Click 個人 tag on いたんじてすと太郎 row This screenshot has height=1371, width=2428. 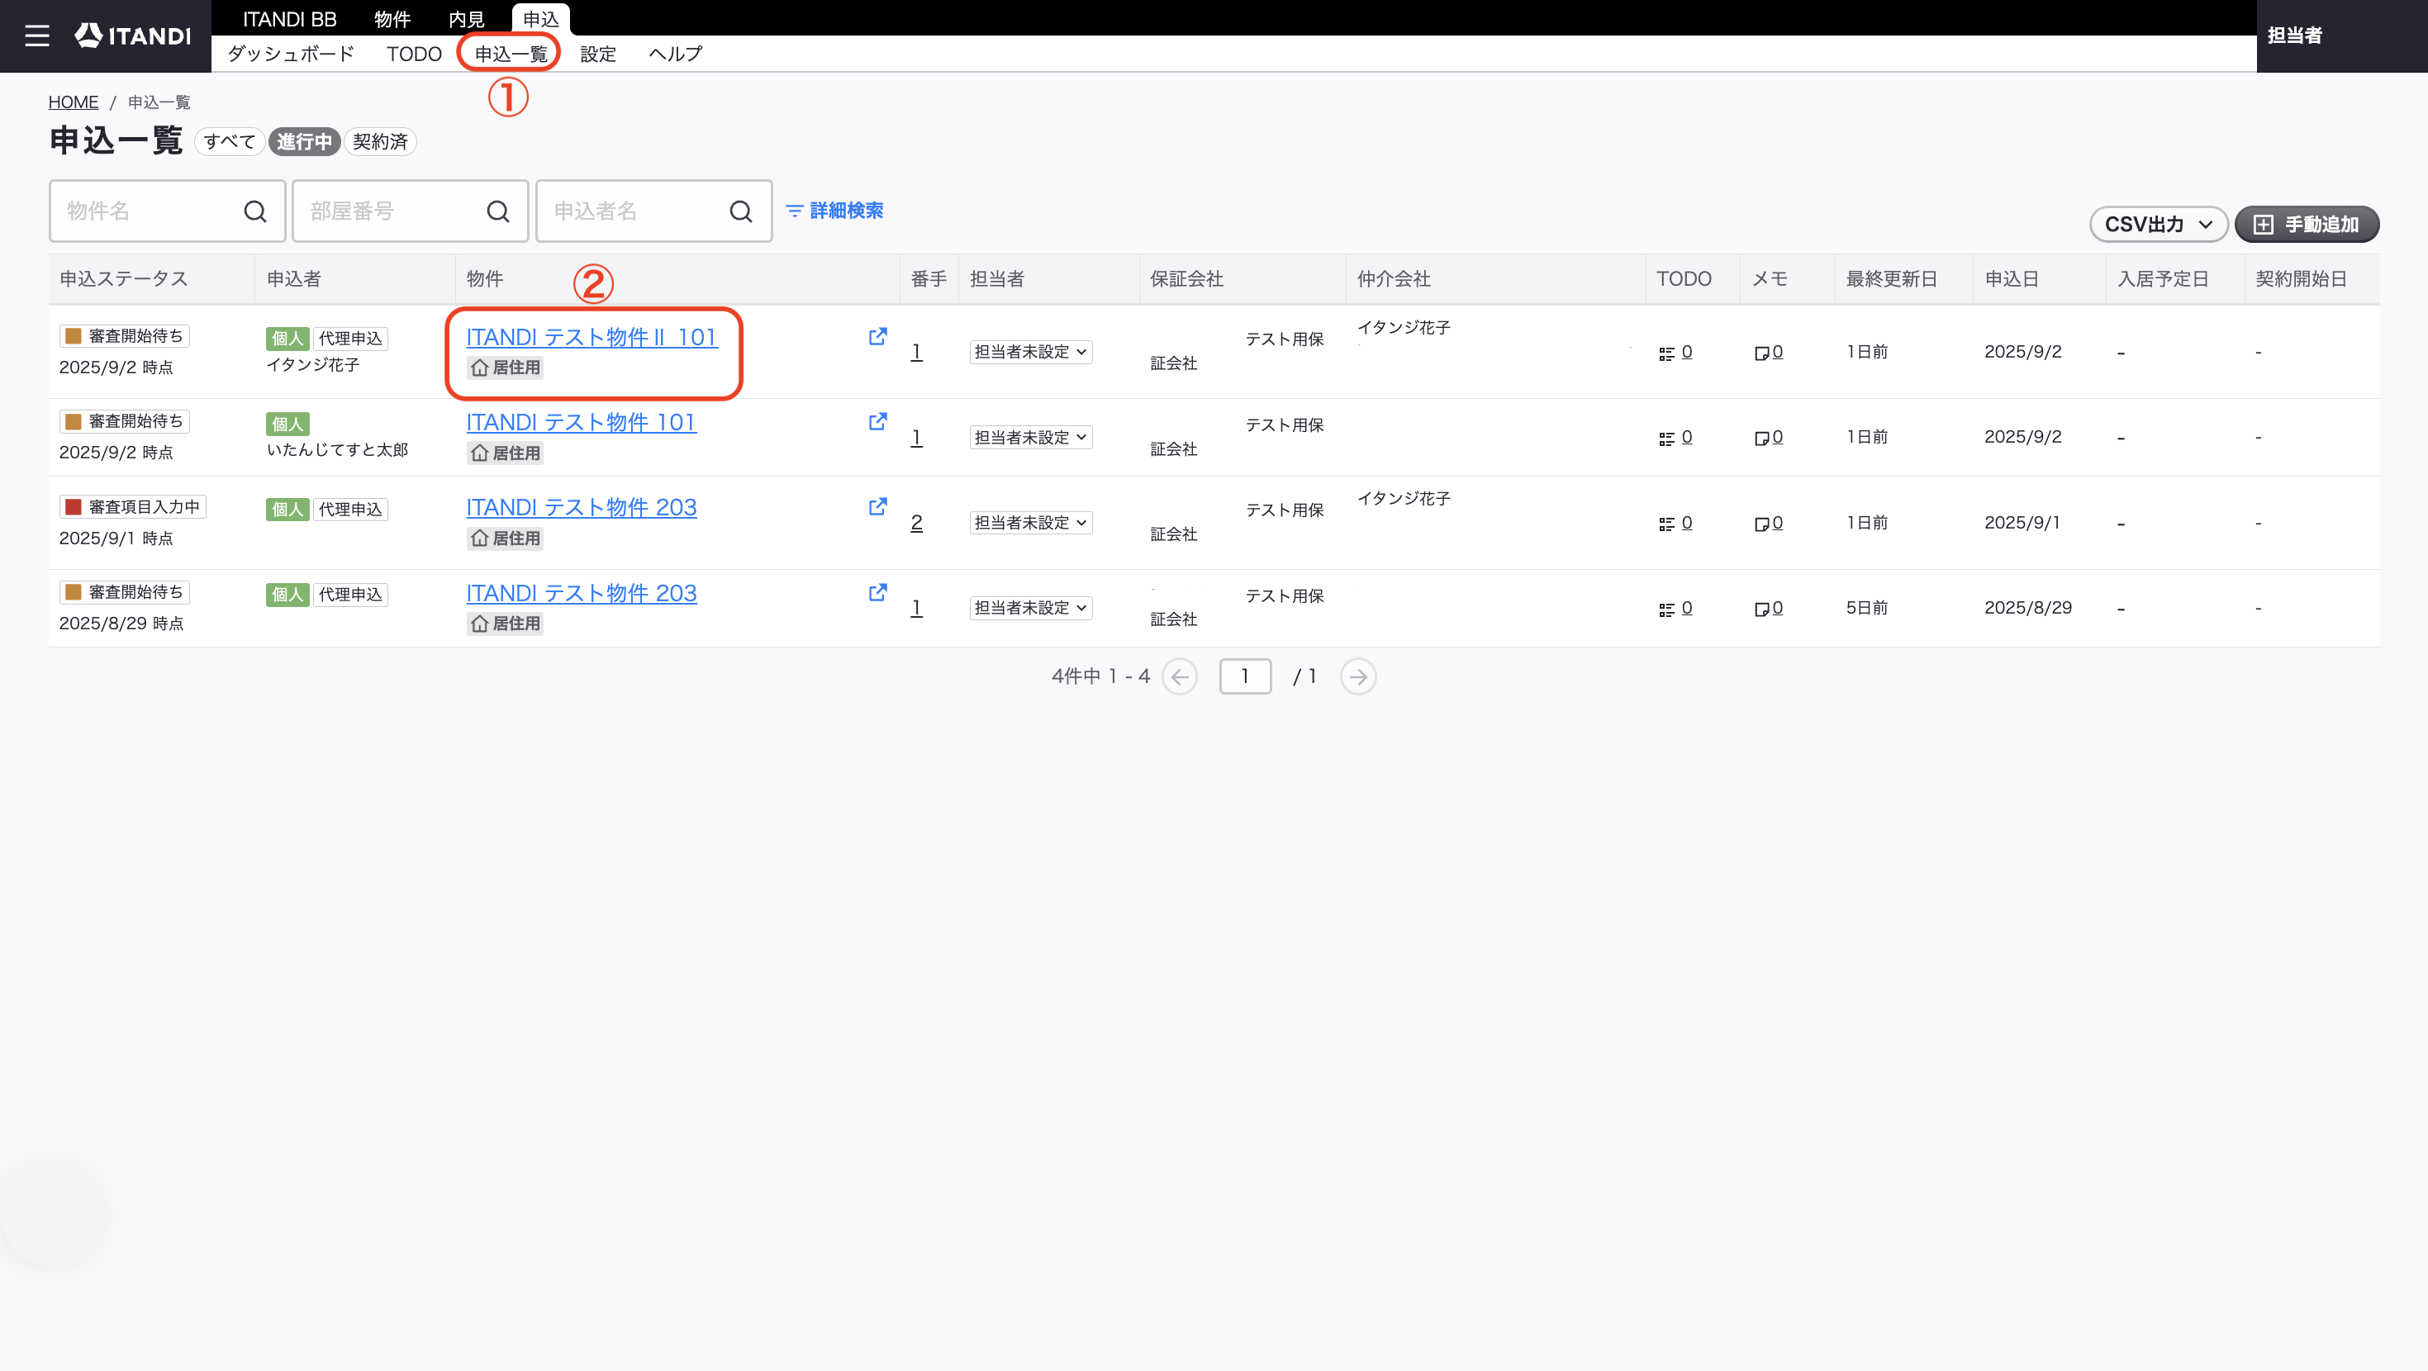click(x=287, y=424)
